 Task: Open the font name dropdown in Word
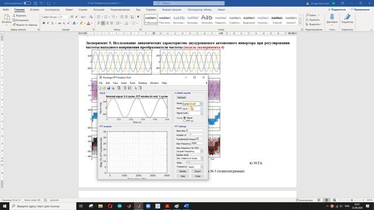point(58,17)
